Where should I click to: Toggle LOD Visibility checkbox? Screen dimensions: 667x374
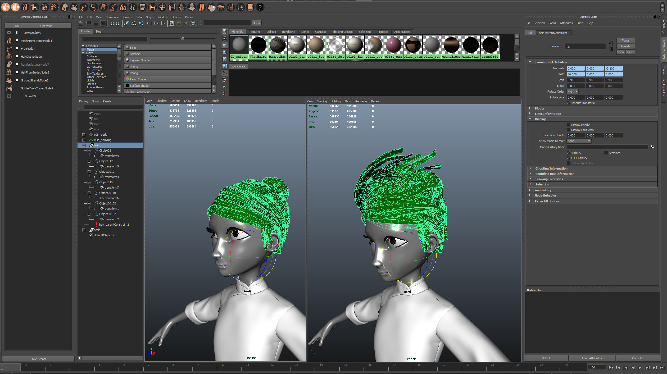568,158
